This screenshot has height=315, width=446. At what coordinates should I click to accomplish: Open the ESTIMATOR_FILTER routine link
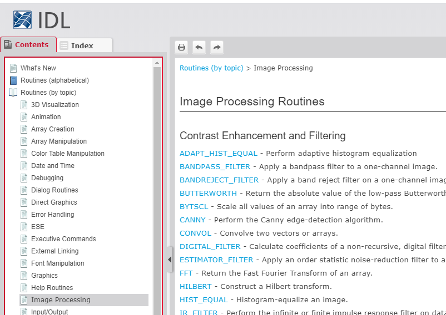click(216, 260)
